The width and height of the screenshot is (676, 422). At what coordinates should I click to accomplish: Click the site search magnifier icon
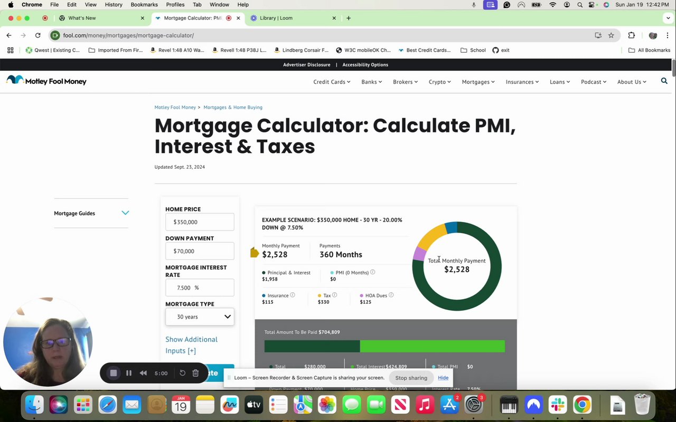(x=664, y=81)
